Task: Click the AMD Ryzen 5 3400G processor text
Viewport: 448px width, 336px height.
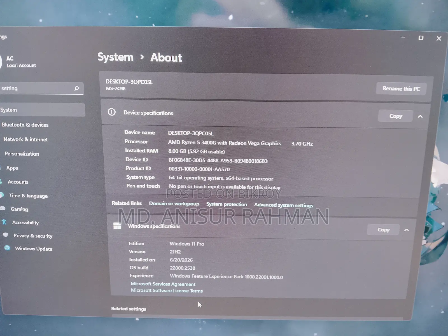Action: (x=225, y=143)
